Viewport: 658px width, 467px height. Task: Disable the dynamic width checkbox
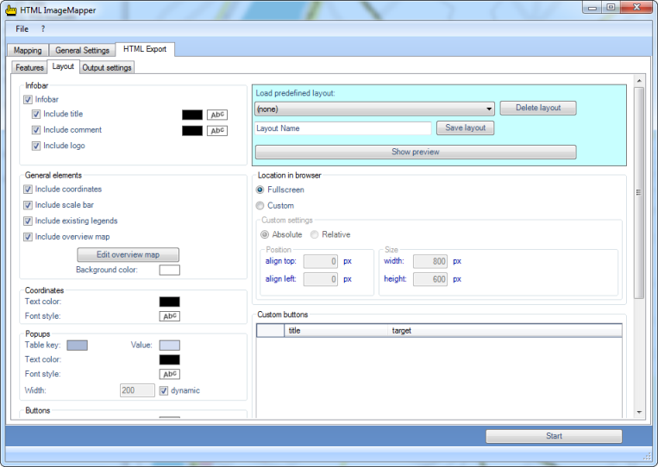pyautogui.click(x=164, y=390)
